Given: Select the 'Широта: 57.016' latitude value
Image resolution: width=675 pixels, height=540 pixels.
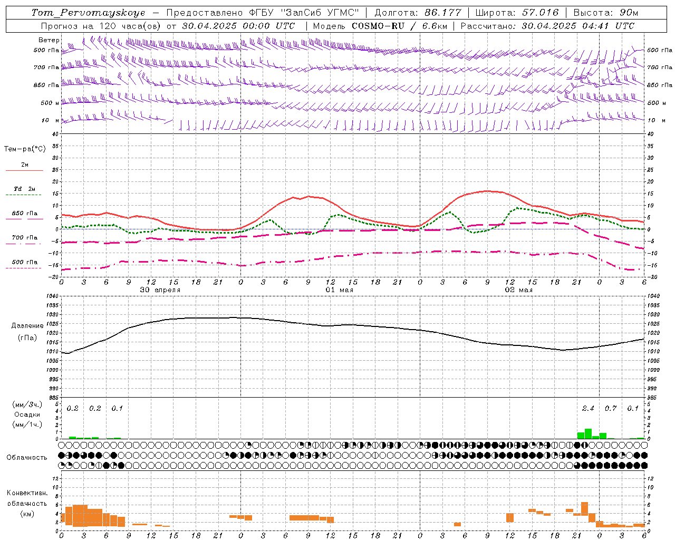Looking at the screenshot, I should pyautogui.click(x=517, y=13).
